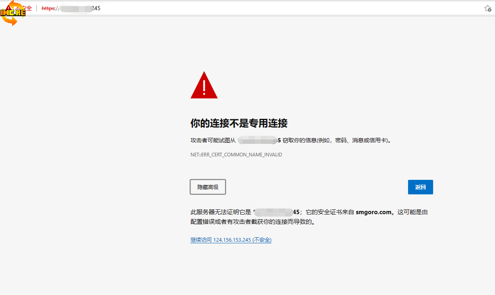Viewport: 495px width, 295px height.
Task: Click the '攻击者可能试图从' warning sentence
Action: click(x=213, y=141)
